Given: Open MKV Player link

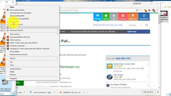Looking at the screenshot, I should (x=118, y=75).
